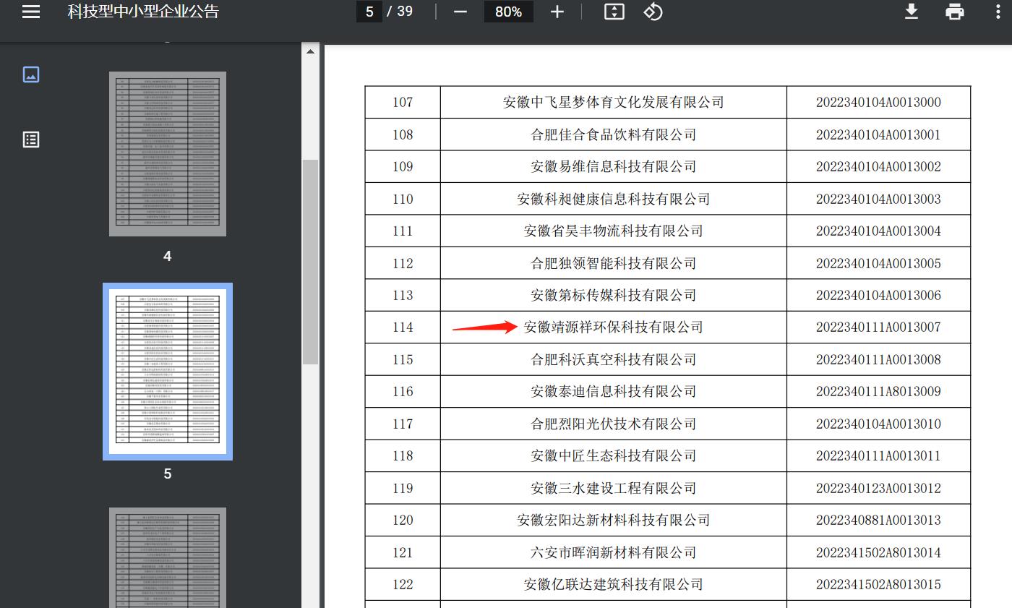The width and height of the screenshot is (1012, 608).
Task: Click the zoom in plus icon
Action: (557, 12)
